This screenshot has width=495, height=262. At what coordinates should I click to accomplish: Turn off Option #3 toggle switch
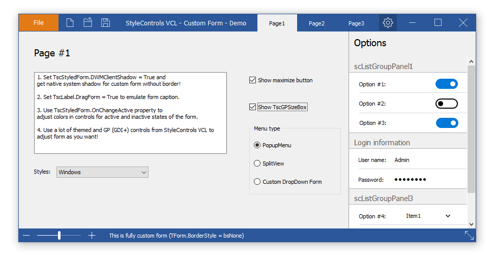(x=447, y=123)
